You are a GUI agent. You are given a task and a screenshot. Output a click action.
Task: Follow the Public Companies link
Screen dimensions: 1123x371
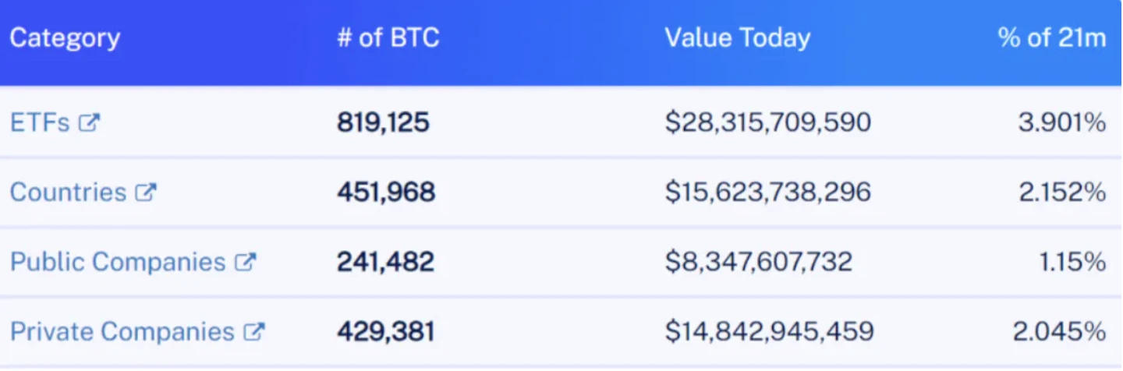118,262
